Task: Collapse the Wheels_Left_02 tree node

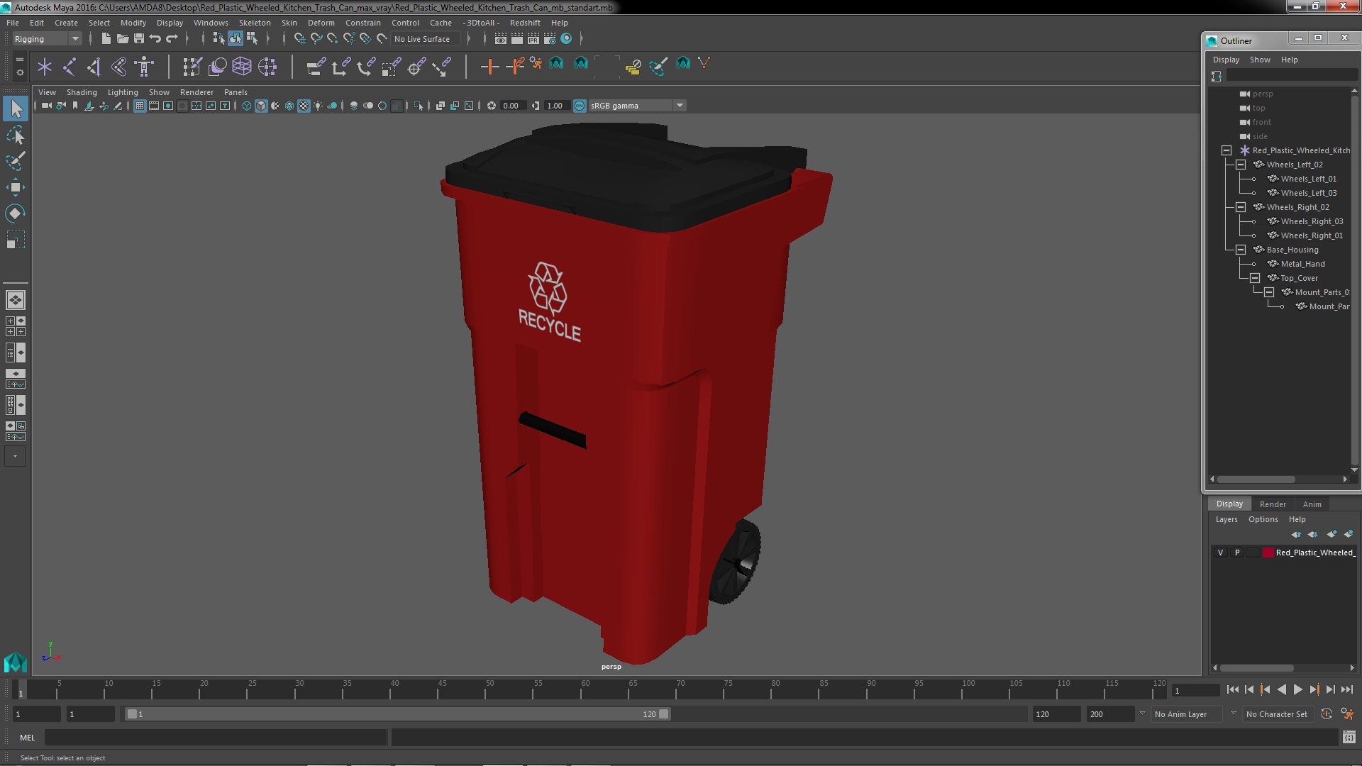Action: (1240, 165)
